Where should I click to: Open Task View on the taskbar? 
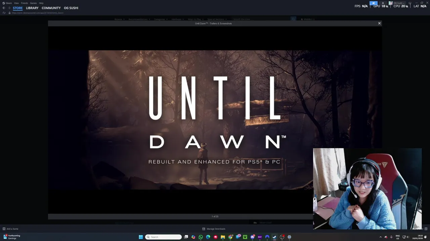click(x=186, y=237)
